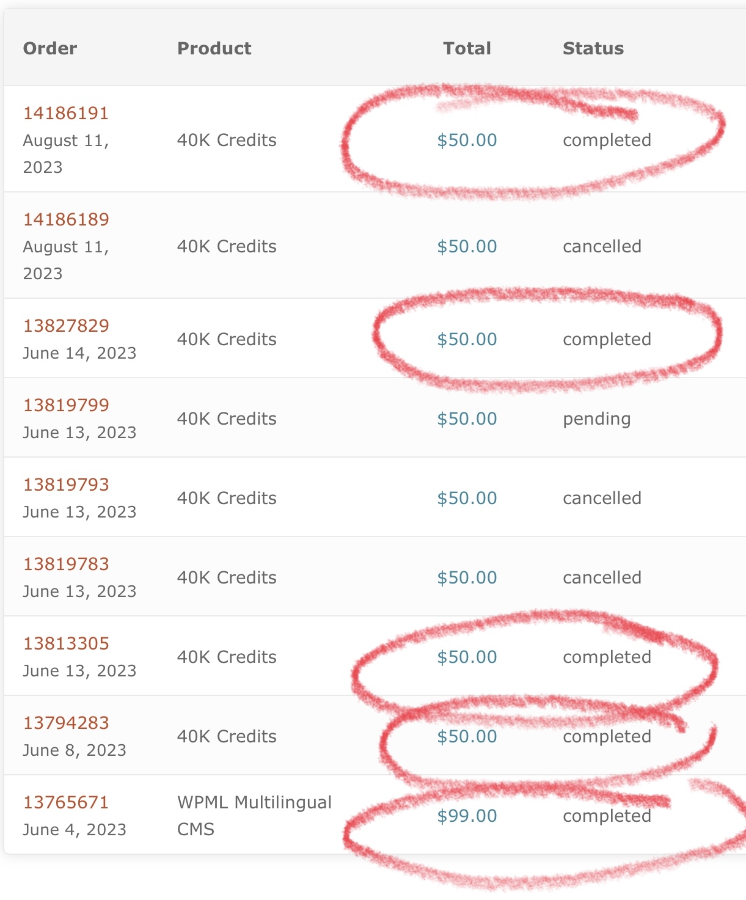The width and height of the screenshot is (746, 900).
Task: Open order 13819793 link
Action: tap(66, 485)
